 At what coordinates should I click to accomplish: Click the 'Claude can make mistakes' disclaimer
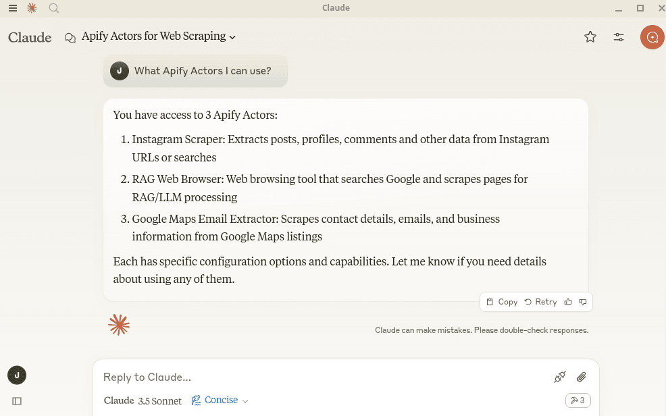[482, 330]
